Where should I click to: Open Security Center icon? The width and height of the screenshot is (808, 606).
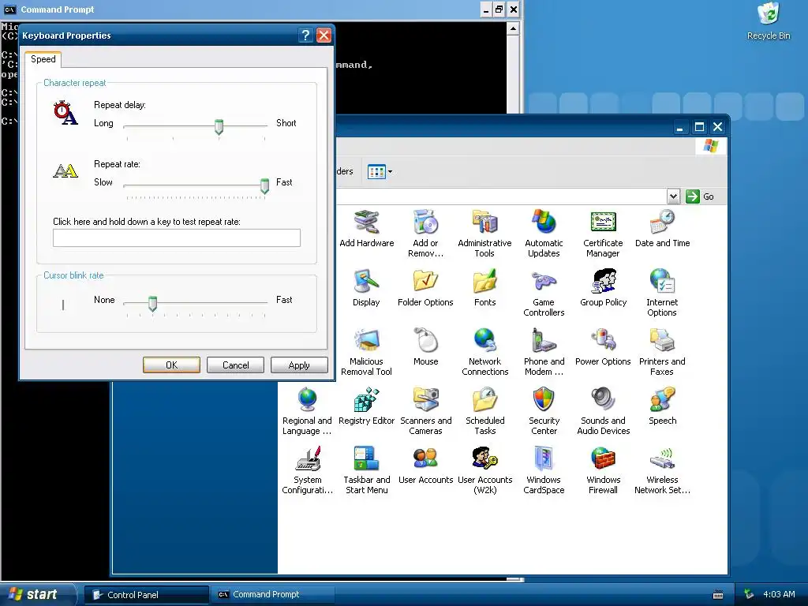544,400
